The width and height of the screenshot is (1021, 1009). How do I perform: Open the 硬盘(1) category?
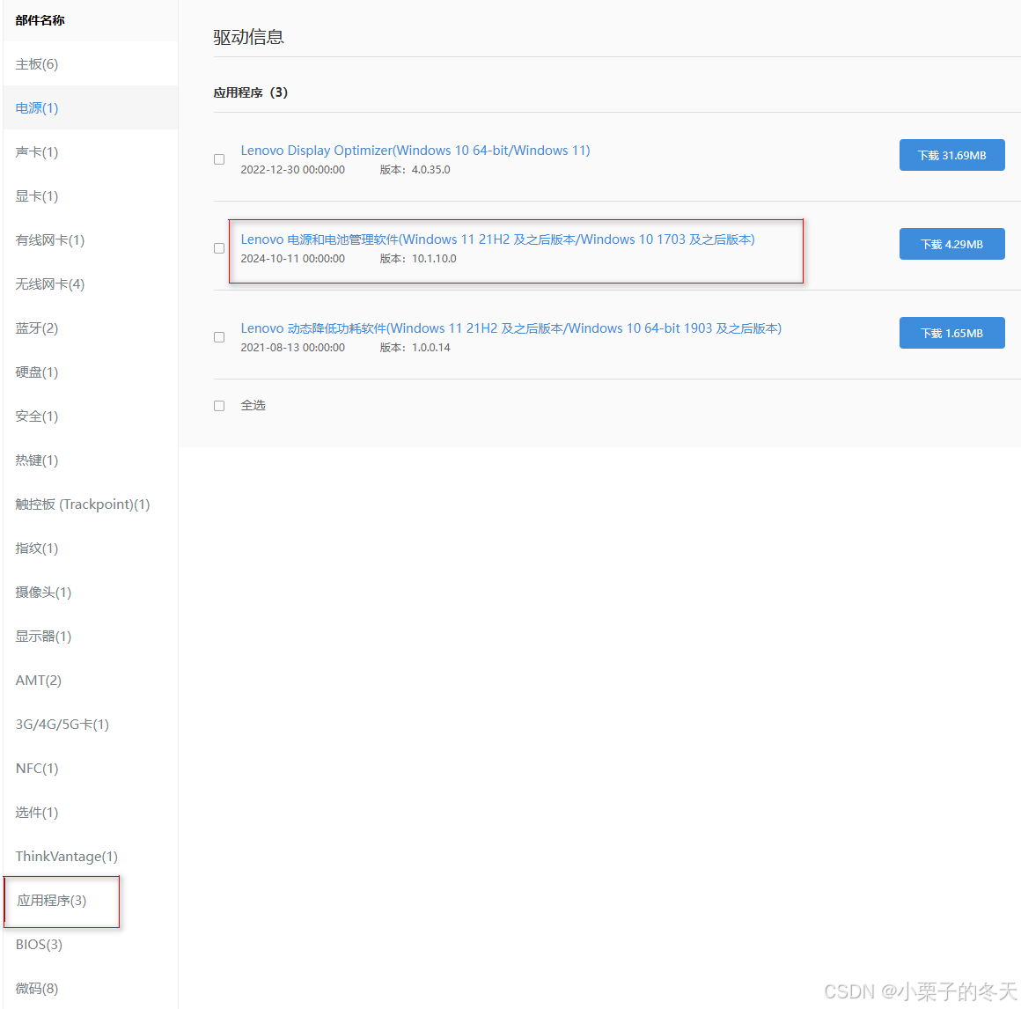(36, 372)
